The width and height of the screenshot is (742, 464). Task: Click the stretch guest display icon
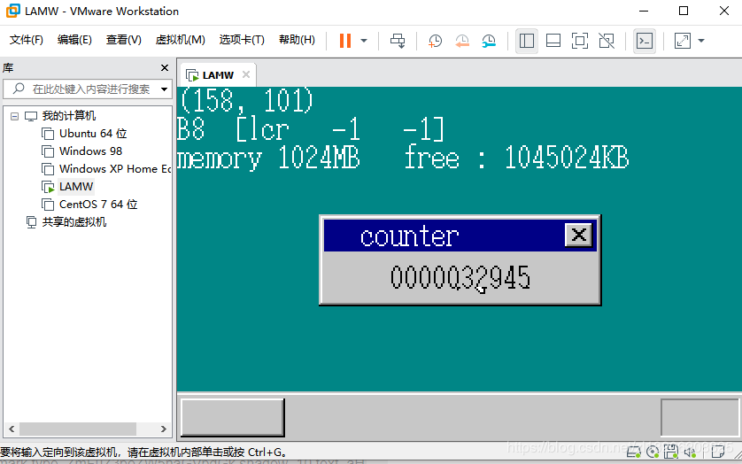(x=683, y=41)
